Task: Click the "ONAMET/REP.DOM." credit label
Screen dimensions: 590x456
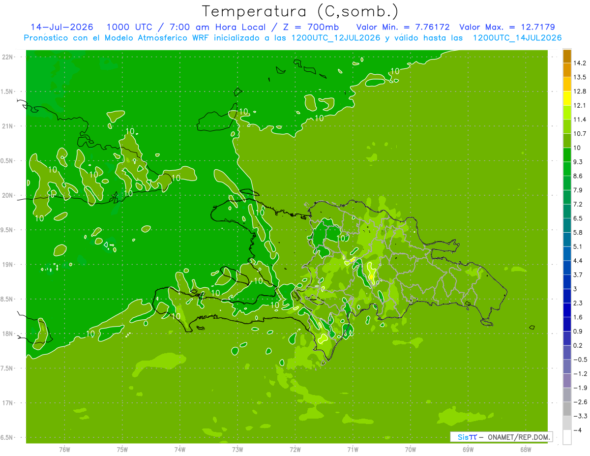Action: point(518,437)
